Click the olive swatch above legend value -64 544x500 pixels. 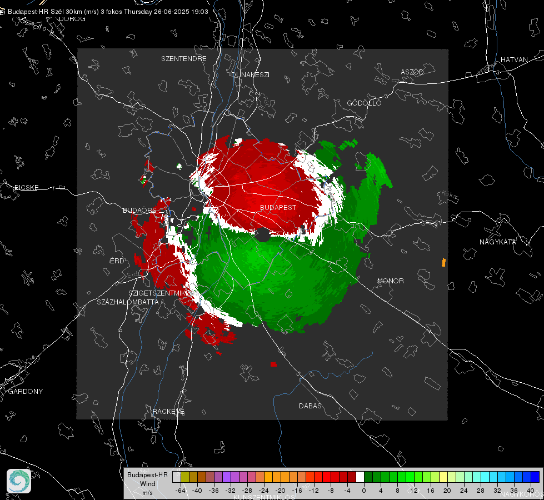tap(185, 477)
